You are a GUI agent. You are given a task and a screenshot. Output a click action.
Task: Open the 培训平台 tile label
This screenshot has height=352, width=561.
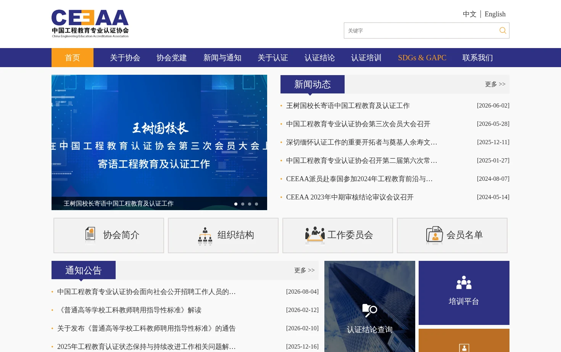coord(464,301)
